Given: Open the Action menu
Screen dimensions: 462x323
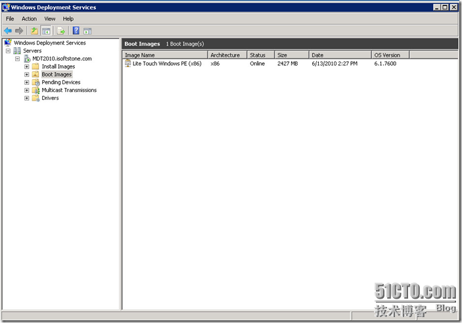Looking at the screenshot, I should (29, 19).
